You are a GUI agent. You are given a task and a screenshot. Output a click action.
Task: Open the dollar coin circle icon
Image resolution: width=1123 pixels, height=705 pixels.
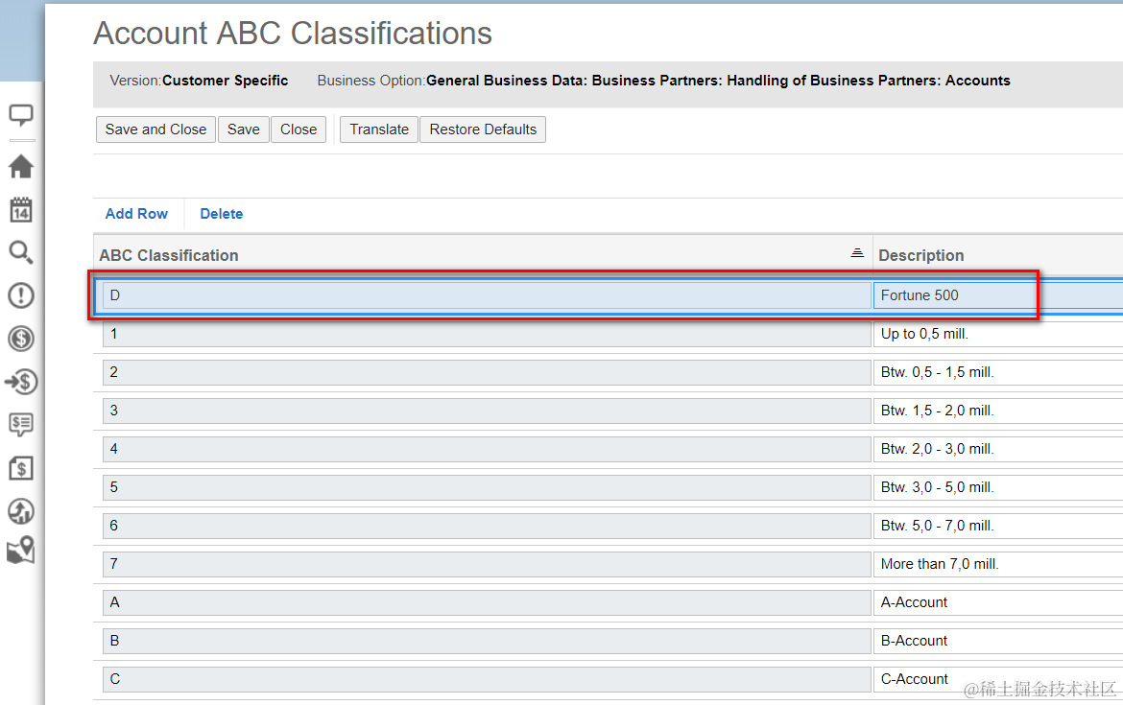[x=21, y=339]
